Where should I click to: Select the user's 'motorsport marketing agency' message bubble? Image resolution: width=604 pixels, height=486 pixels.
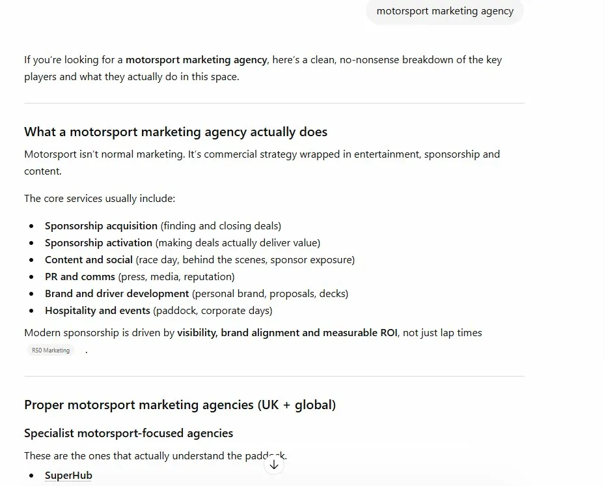pyautogui.click(x=445, y=11)
